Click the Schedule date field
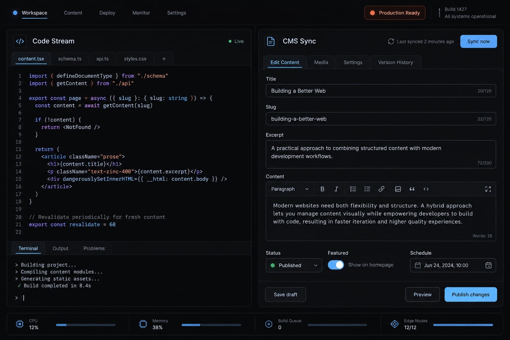The height and width of the screenshot is (340, 510). [453, 265]
